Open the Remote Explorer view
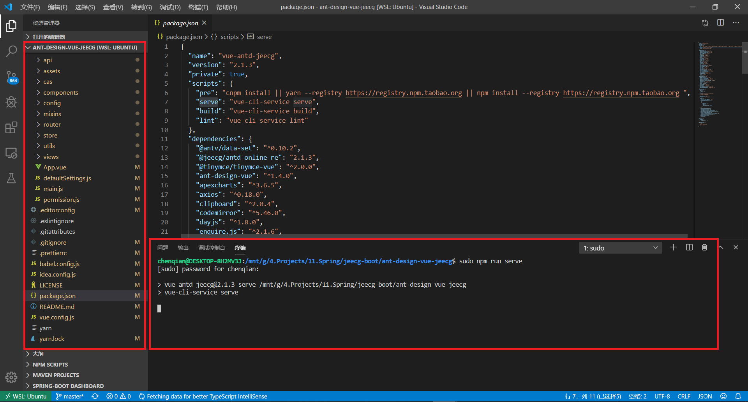Viewport: 748px width, 402px height. pyautogui.click(x=11, y=153)
